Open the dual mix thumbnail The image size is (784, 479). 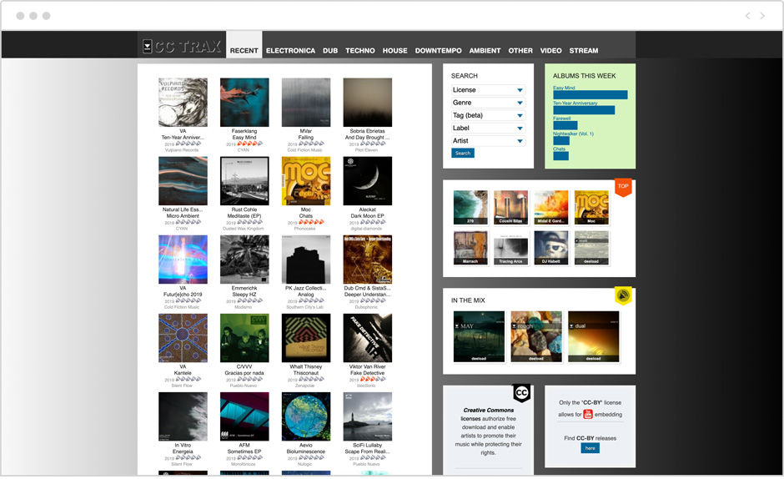pos(594,336)
